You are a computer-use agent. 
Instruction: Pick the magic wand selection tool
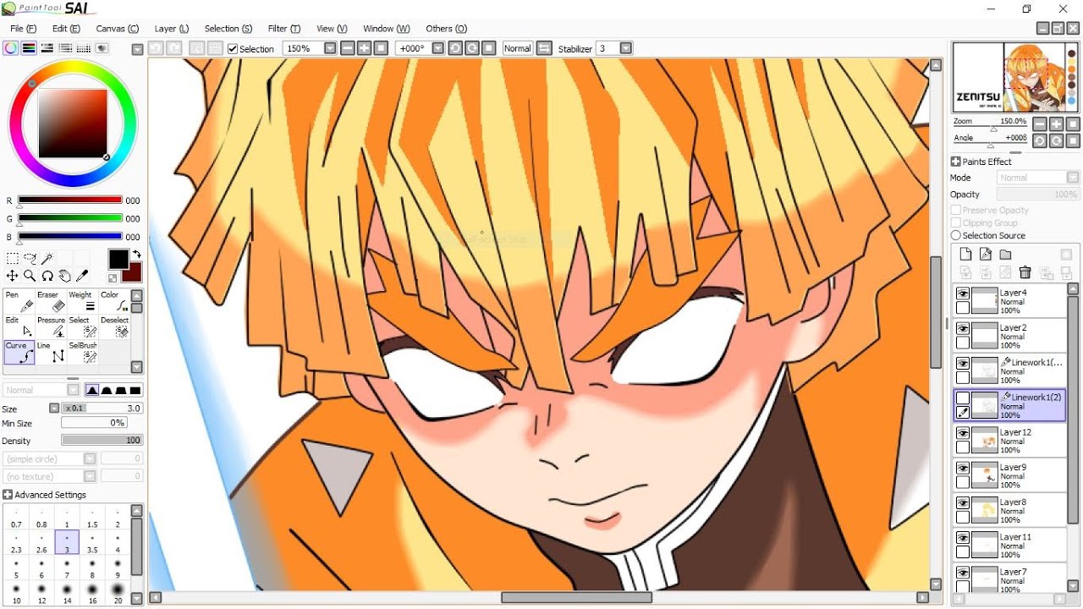pos(47,259)
